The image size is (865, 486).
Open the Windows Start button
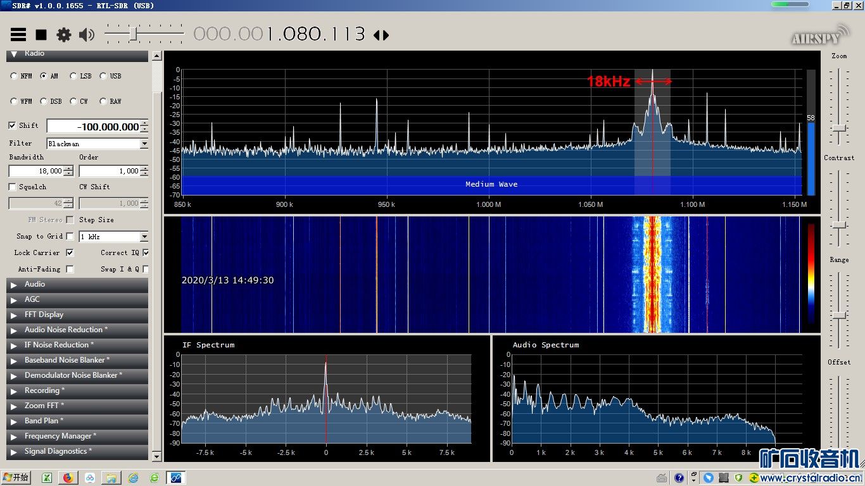(16, 478)
